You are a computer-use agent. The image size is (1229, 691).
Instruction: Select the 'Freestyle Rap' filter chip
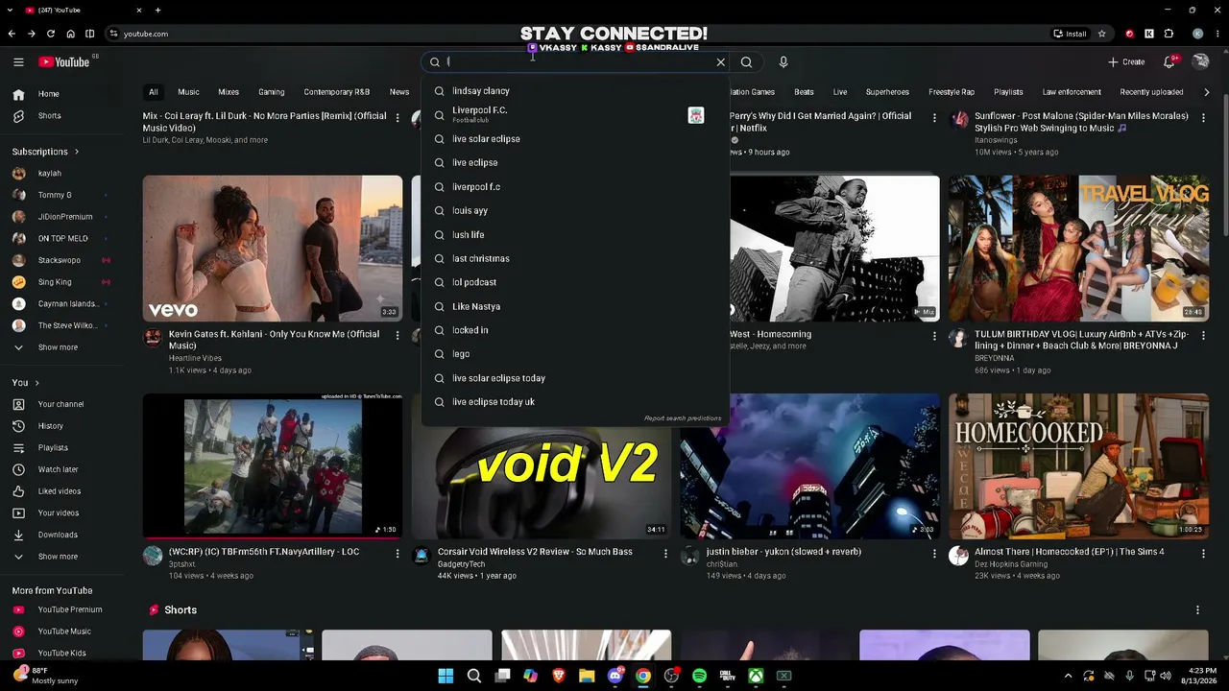pyautogui.click(x=952, y=92)
